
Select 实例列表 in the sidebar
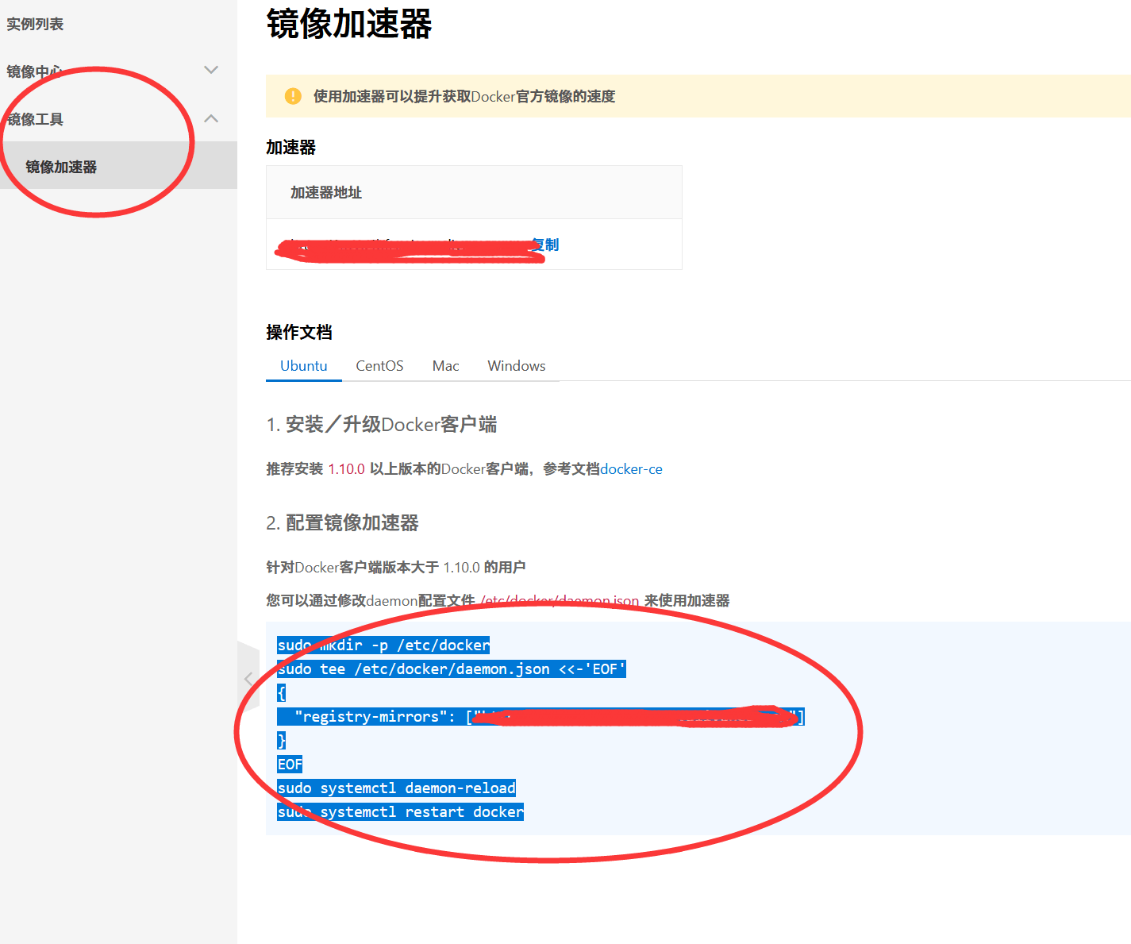pos(35,24)
